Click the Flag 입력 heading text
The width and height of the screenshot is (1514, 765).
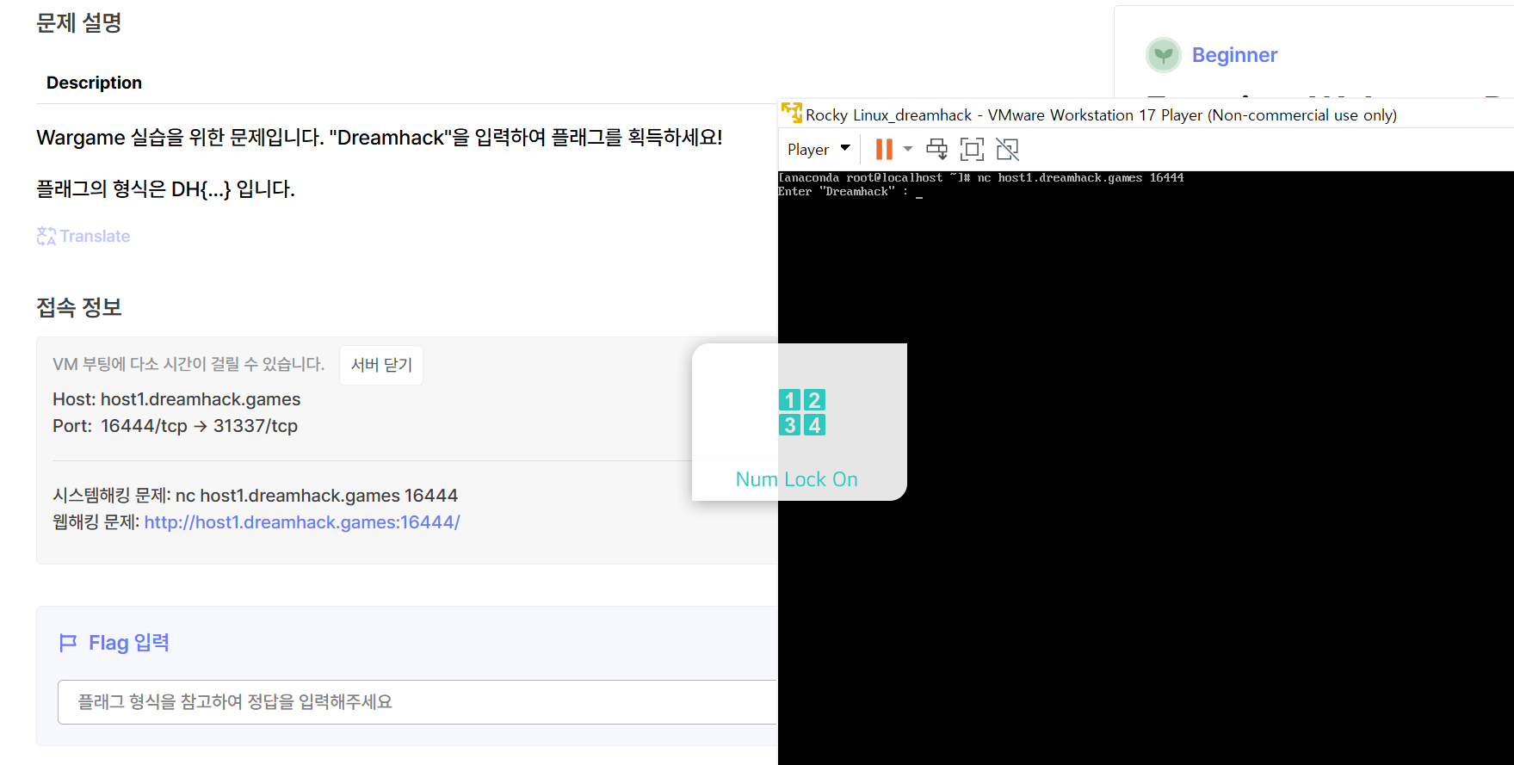point(129,643)
